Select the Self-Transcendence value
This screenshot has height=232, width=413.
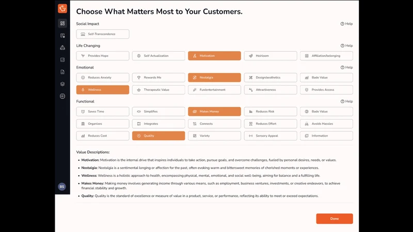point(103,34)
